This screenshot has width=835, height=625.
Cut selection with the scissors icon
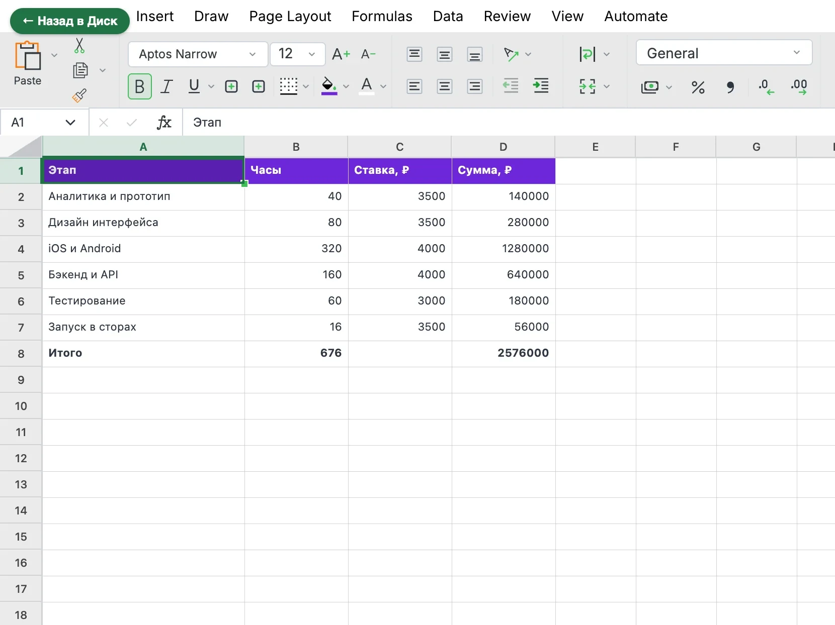point(79,45)
